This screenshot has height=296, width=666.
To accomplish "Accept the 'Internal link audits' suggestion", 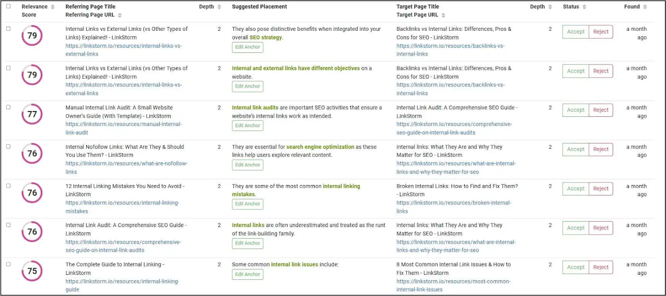I will click(576, 110).
